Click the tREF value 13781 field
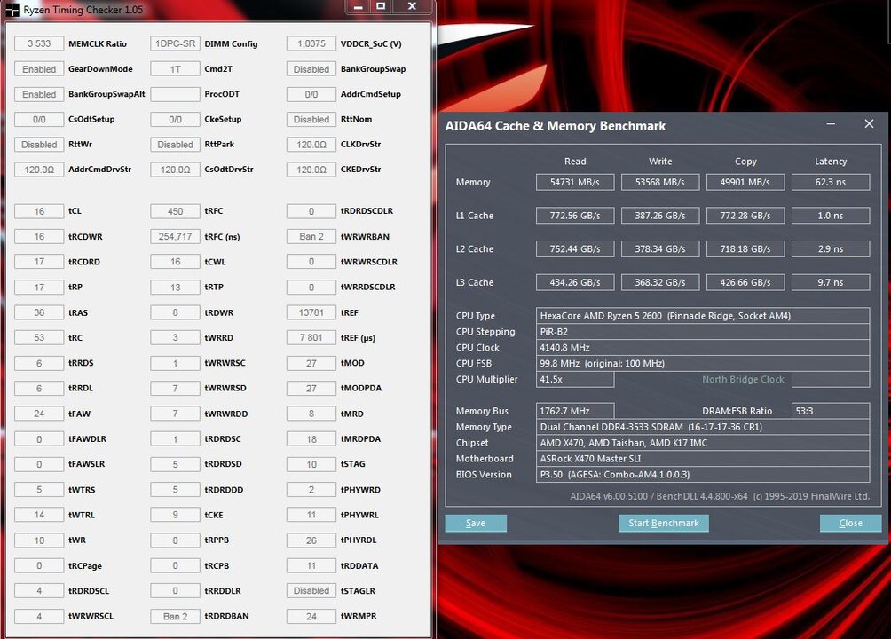The width and height of the screenshot is (891, 639). pyautogui.click(x=311, y=312)
